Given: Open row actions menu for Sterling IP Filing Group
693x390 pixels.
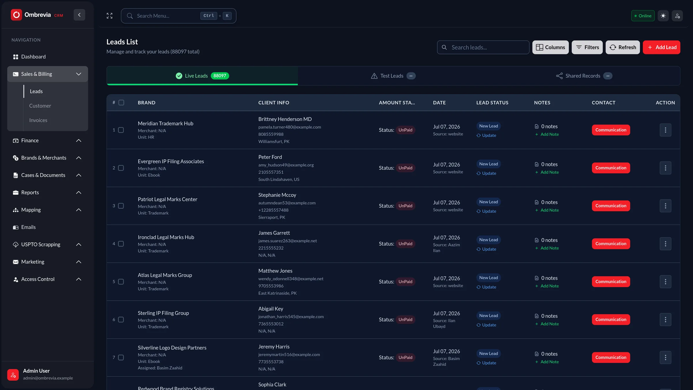Looking at the screenshot, I should point(665,320).
